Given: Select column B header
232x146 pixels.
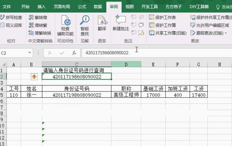Looking at the screenshot, I should pos(32,65).
